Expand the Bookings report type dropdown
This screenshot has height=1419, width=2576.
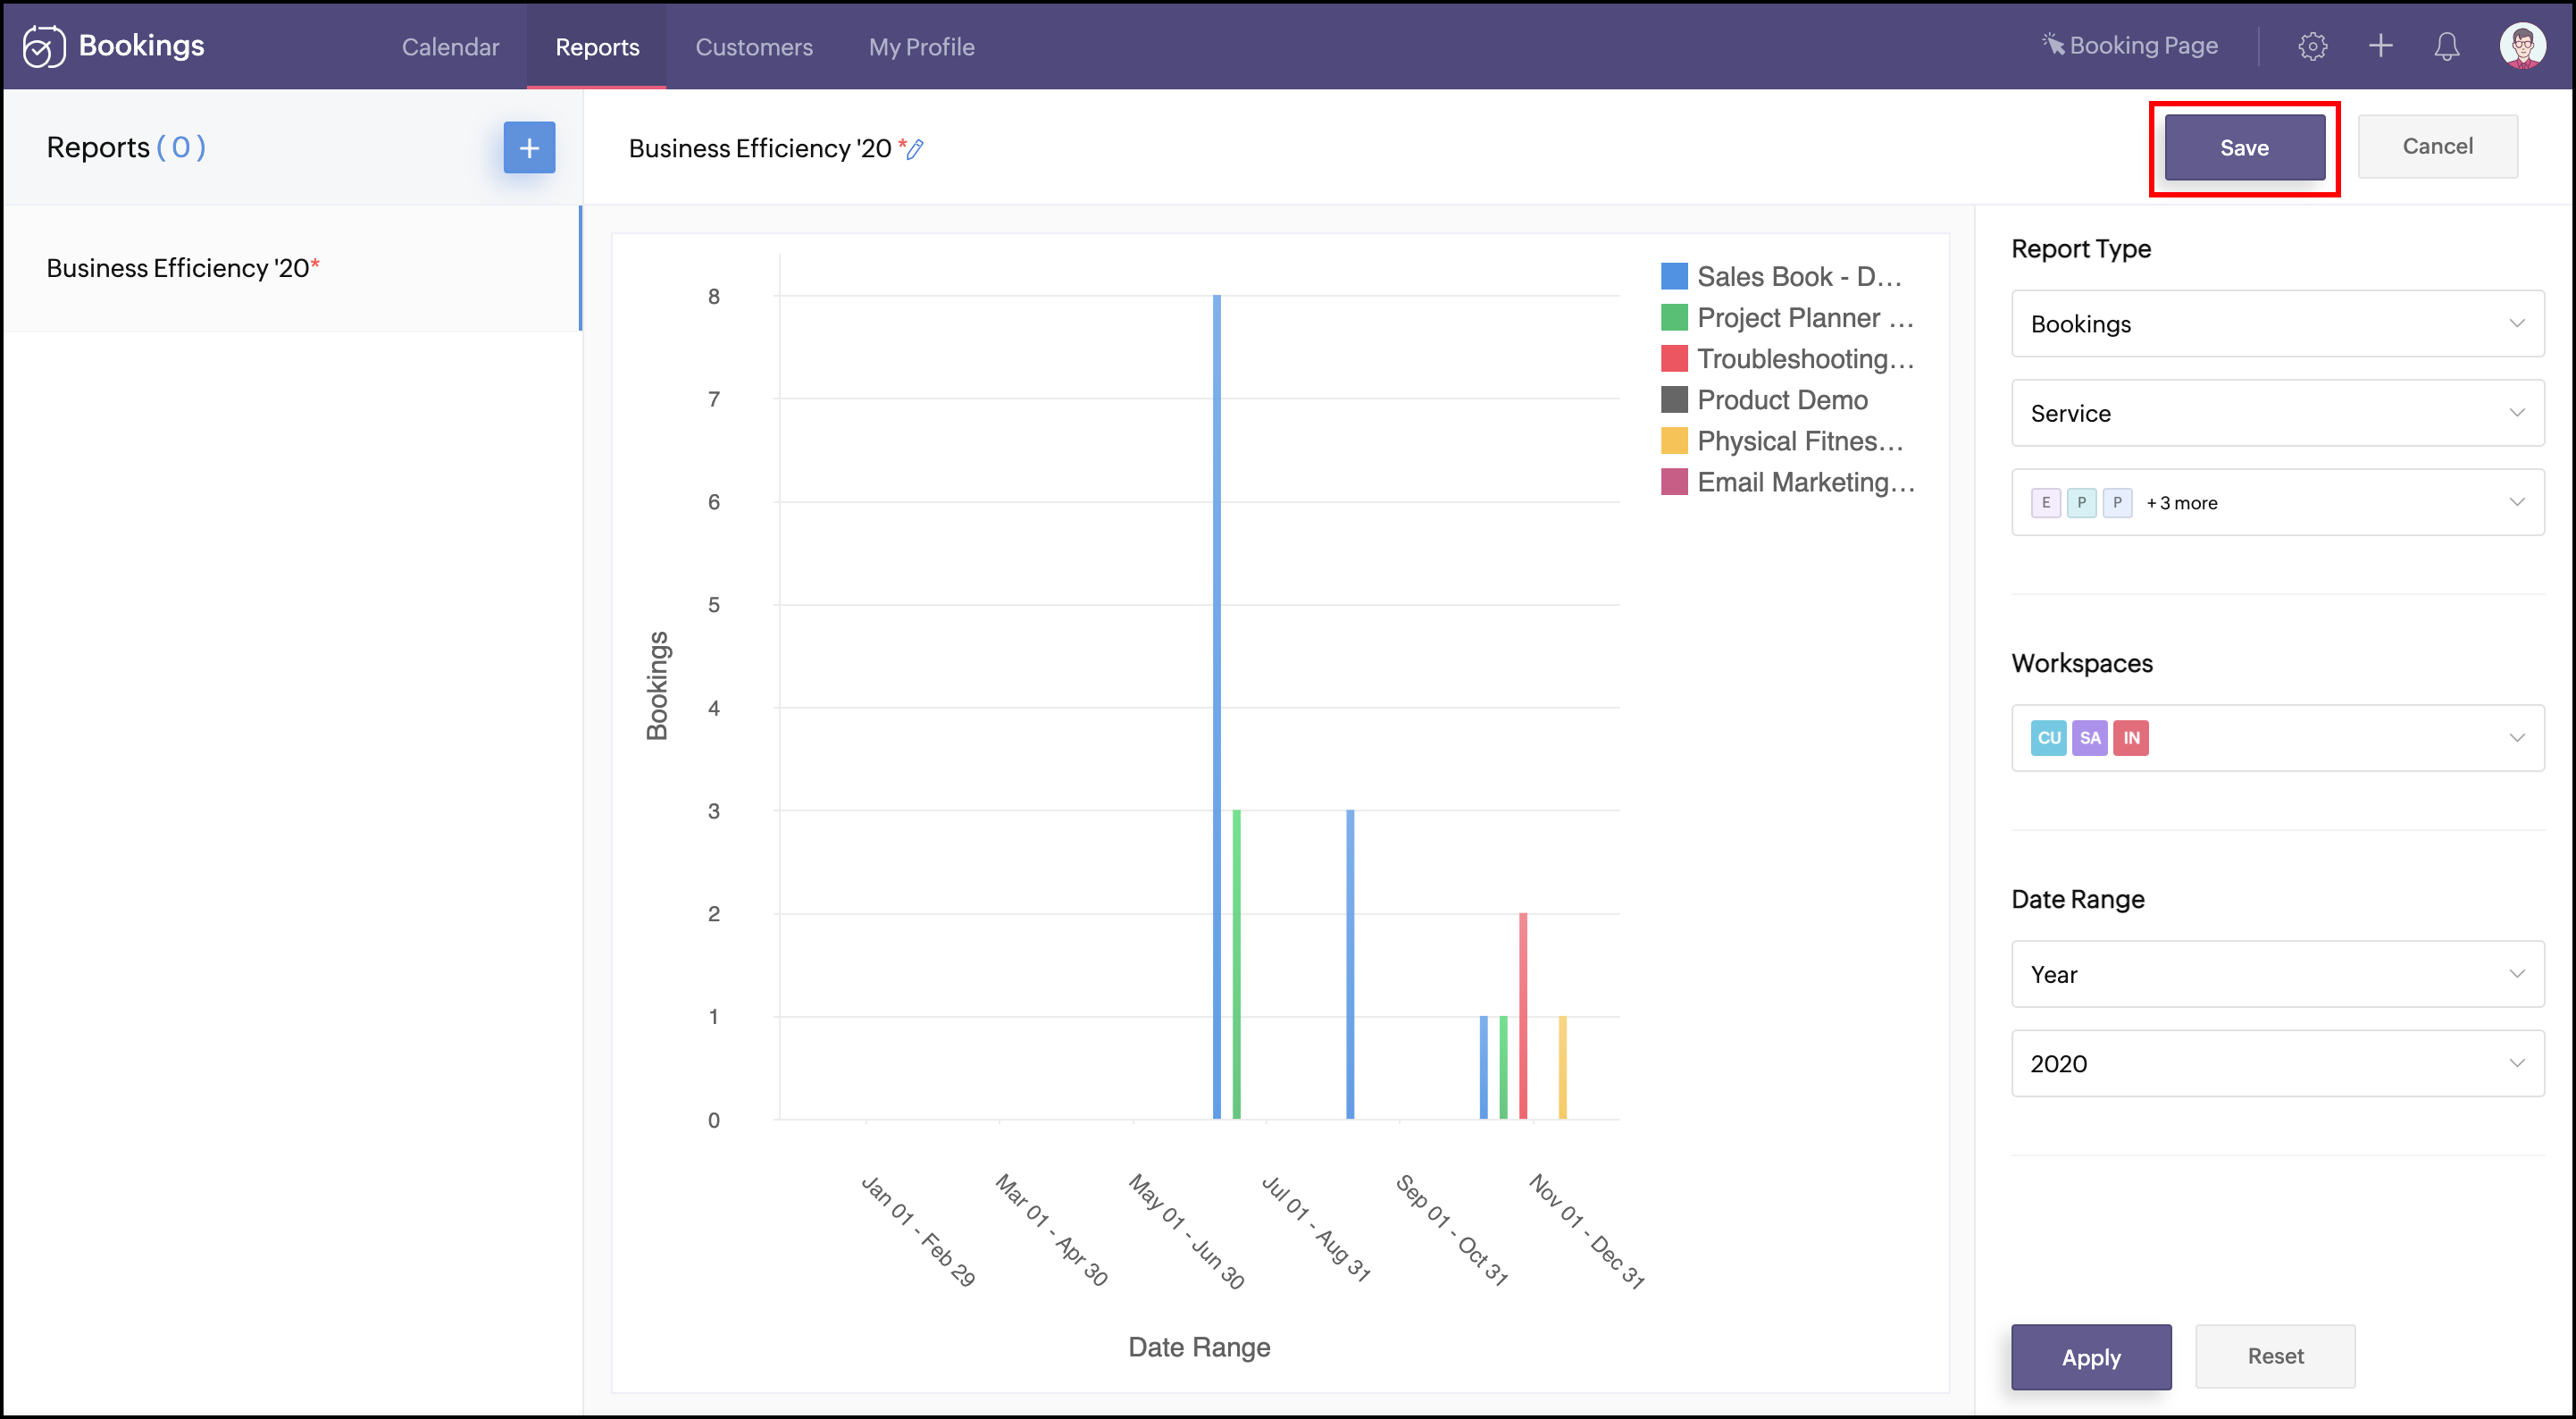pos(2277,324)
